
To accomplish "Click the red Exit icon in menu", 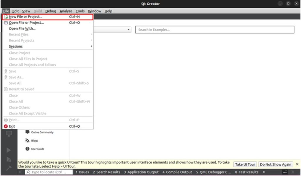I will click(6, 126).
